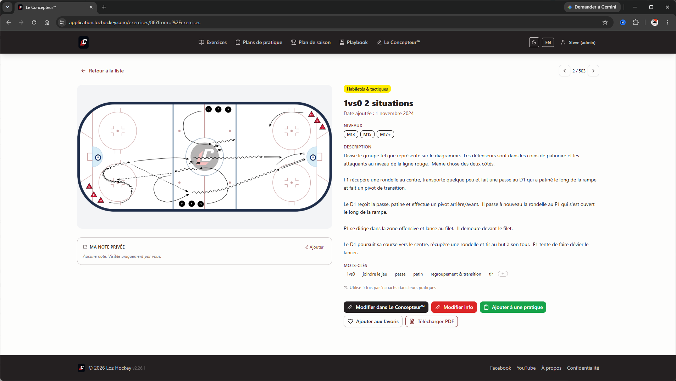This screenshot has width=676, height=381.
Task: Toggle dark mode moon icon
Action: click(534, 42)
